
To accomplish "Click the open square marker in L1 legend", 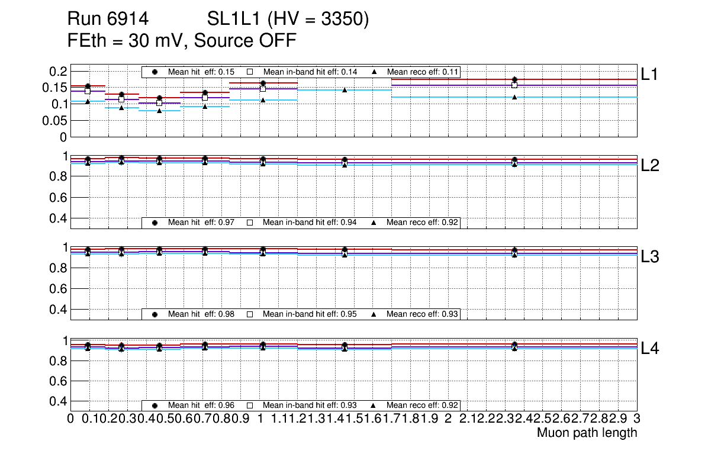I will point(249,72).
